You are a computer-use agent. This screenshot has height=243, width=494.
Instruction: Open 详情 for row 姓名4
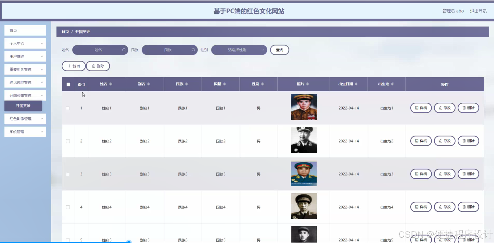click(x=421, y=207)
